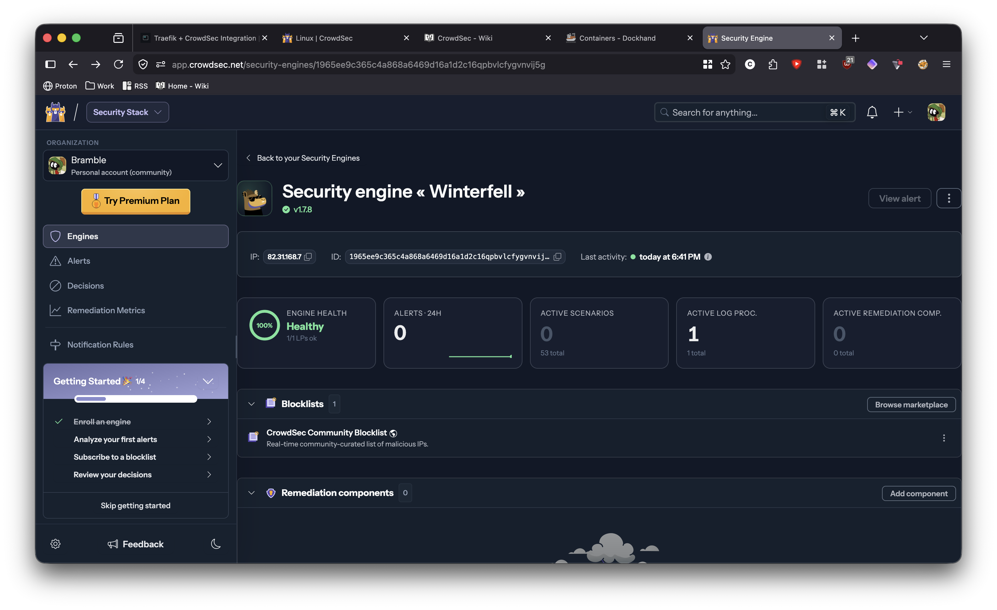Open the Security Stack dropdown
The image size is (997, 610).
click(127, 112)
